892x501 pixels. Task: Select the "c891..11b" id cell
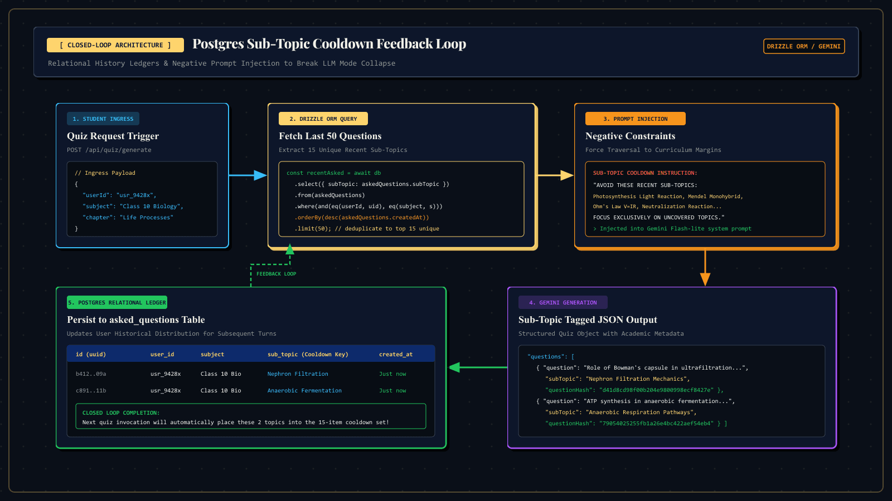coord(91,391)
